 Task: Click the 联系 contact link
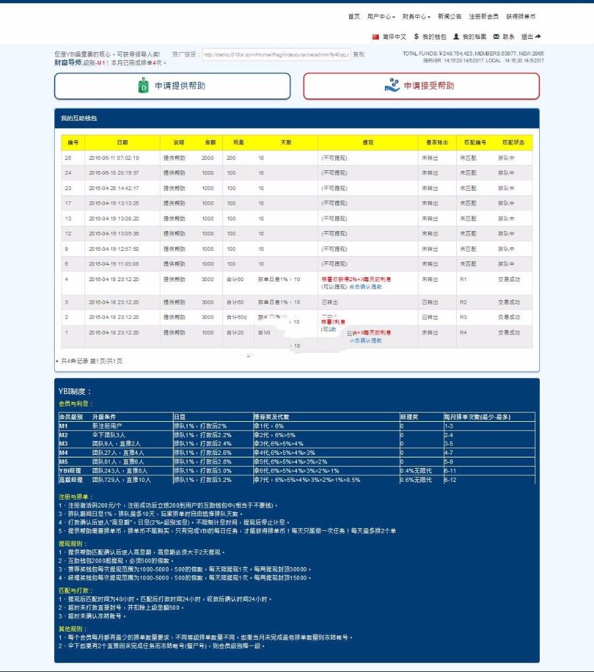tap(508, 37)
